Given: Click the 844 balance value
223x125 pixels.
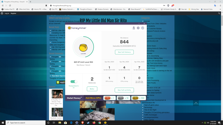Looking at the screenshot, I should [124, 42].
